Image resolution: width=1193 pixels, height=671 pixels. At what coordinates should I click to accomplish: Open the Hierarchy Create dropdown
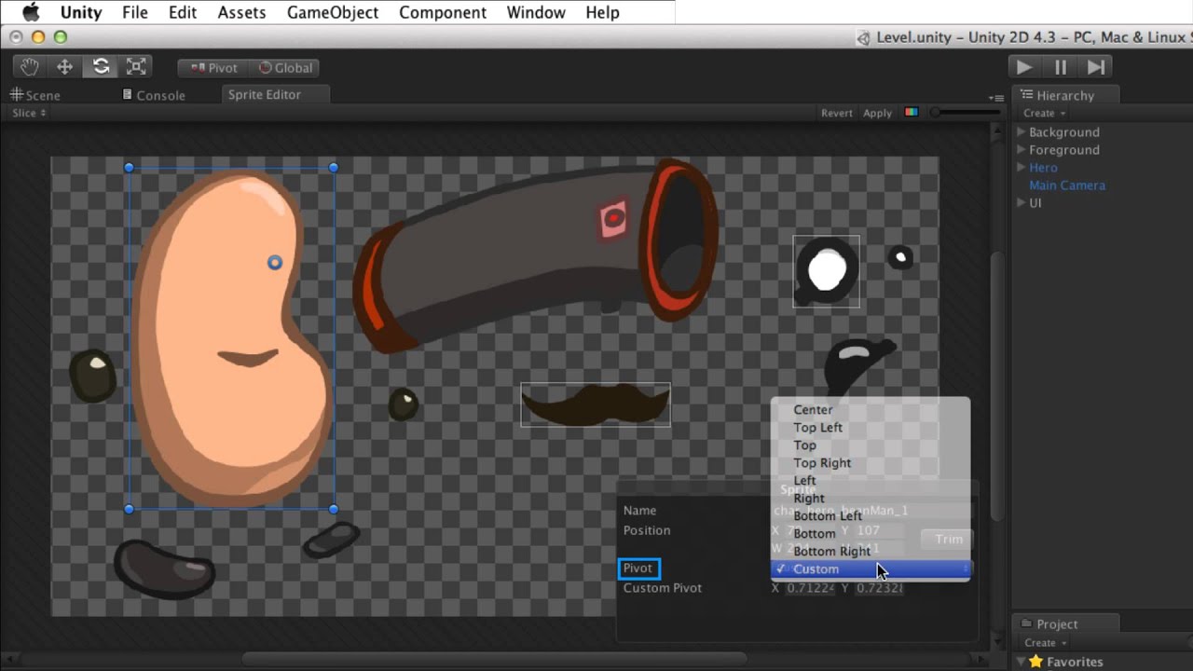coord(1044,113)
